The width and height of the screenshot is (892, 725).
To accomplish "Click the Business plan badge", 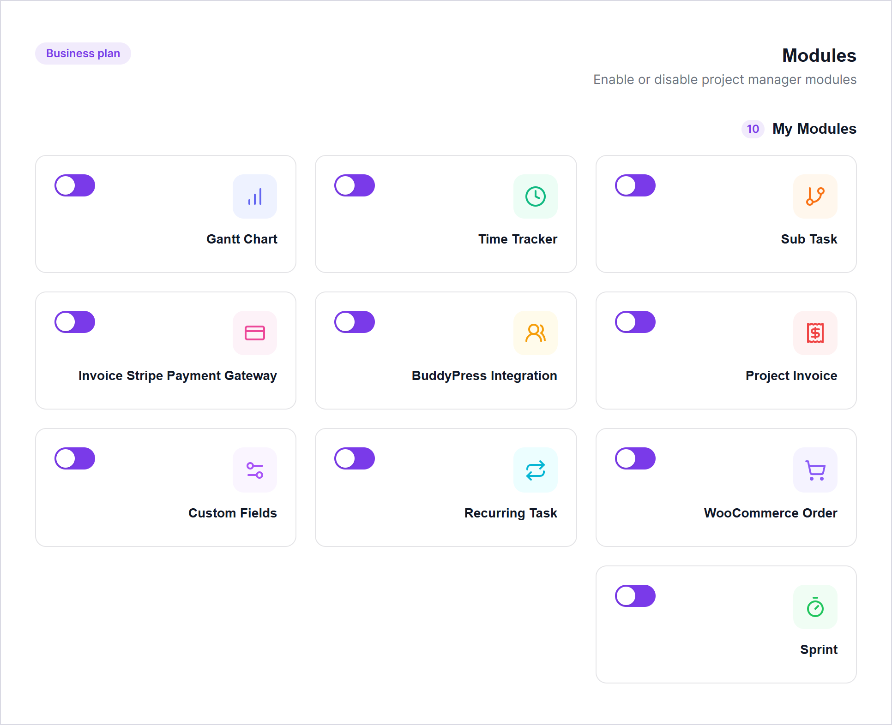I will click(x=83, y=53).
